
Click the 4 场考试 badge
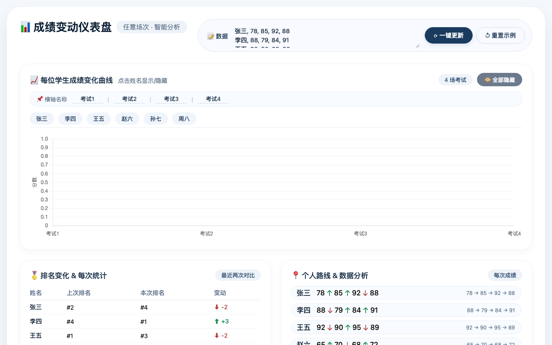tap(455, 80)
